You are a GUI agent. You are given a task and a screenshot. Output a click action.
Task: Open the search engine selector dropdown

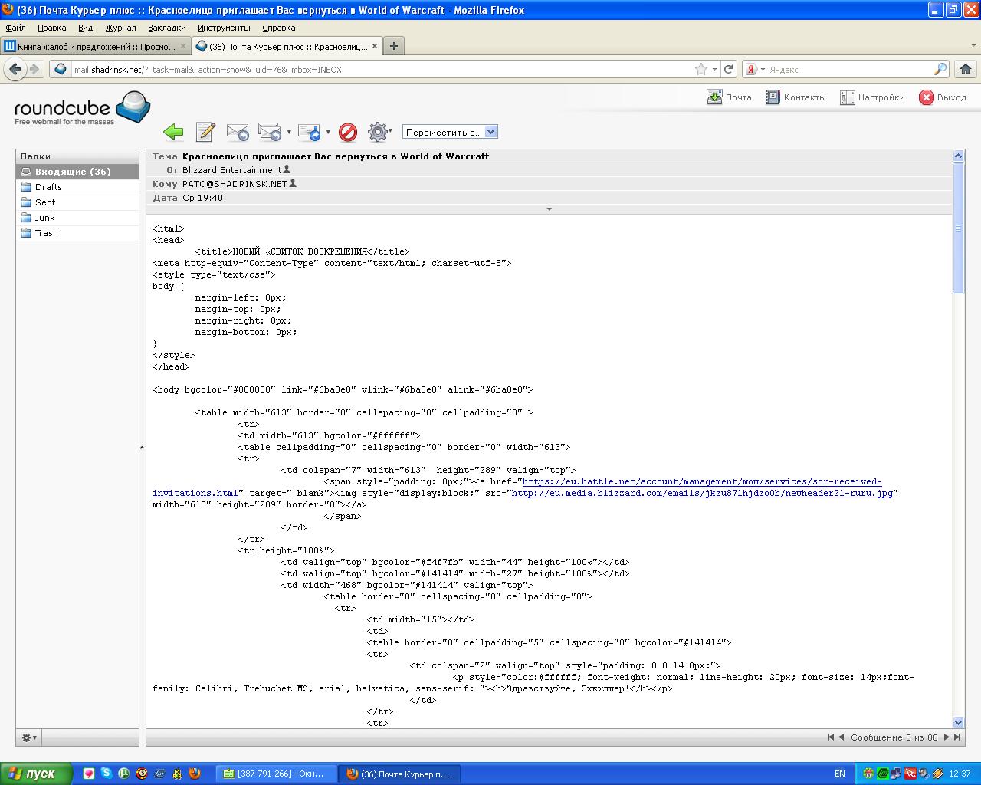coord(754,69)
